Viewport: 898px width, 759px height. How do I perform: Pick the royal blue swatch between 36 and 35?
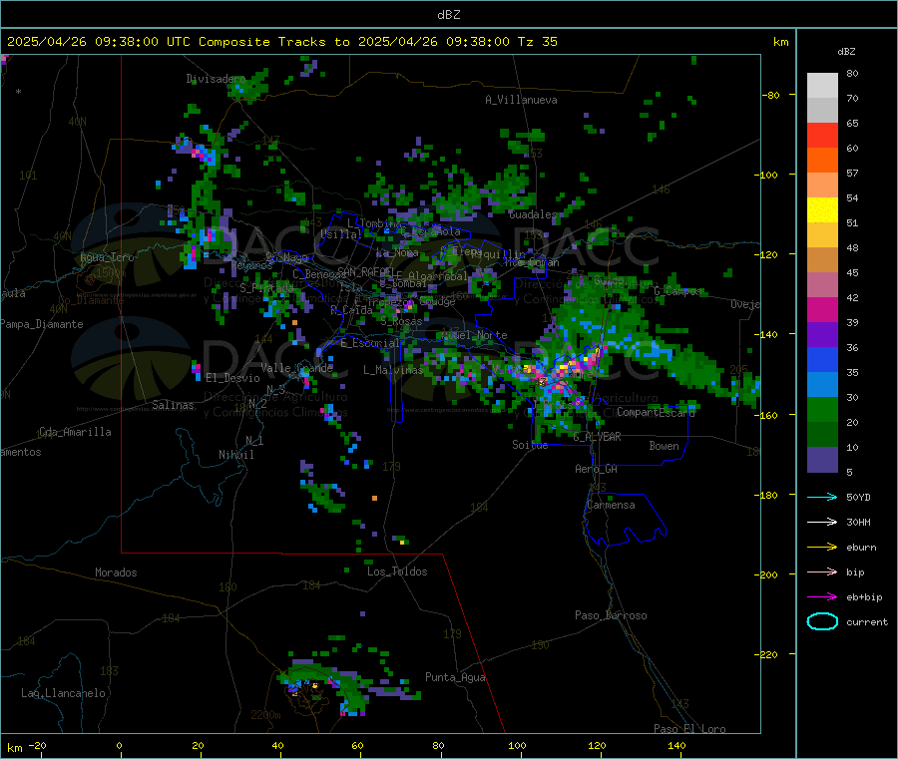[822, 360]
